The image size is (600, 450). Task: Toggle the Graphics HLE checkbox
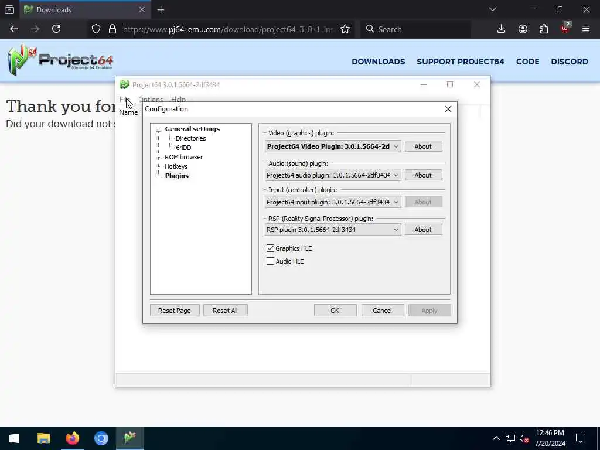(x=270, y=248)
